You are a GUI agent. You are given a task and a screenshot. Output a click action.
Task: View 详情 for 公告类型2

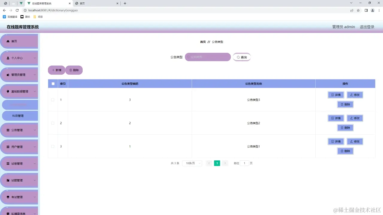tap(336, 118)
